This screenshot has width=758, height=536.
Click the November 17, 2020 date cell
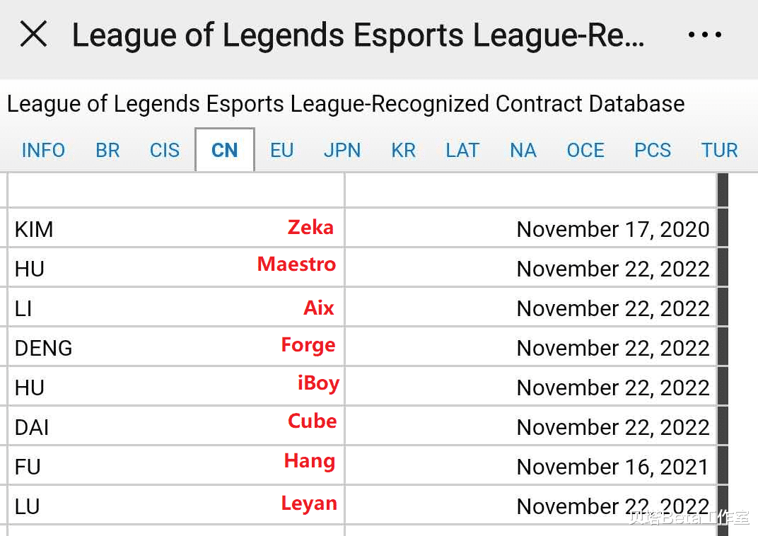click(530, 228)
